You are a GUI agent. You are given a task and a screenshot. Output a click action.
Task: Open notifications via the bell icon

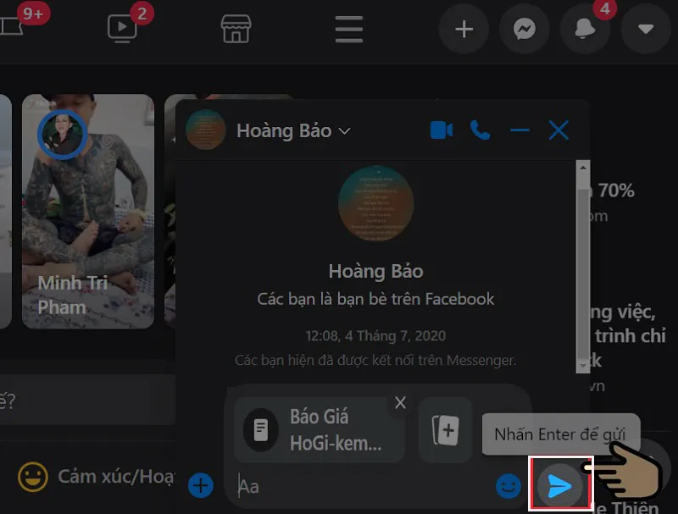click(x=585, y=28)
